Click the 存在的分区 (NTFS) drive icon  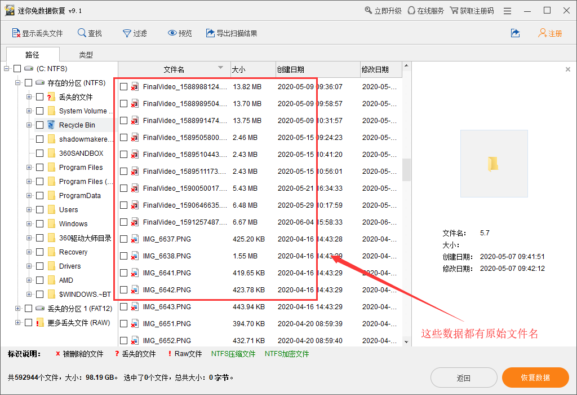pos(40,82)
